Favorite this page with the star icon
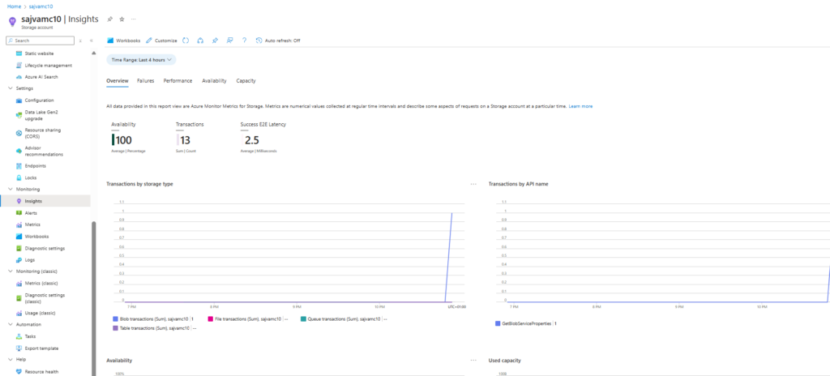Image resolution: width=830 pixels, height=376 pixels. [x=122, y=19]
